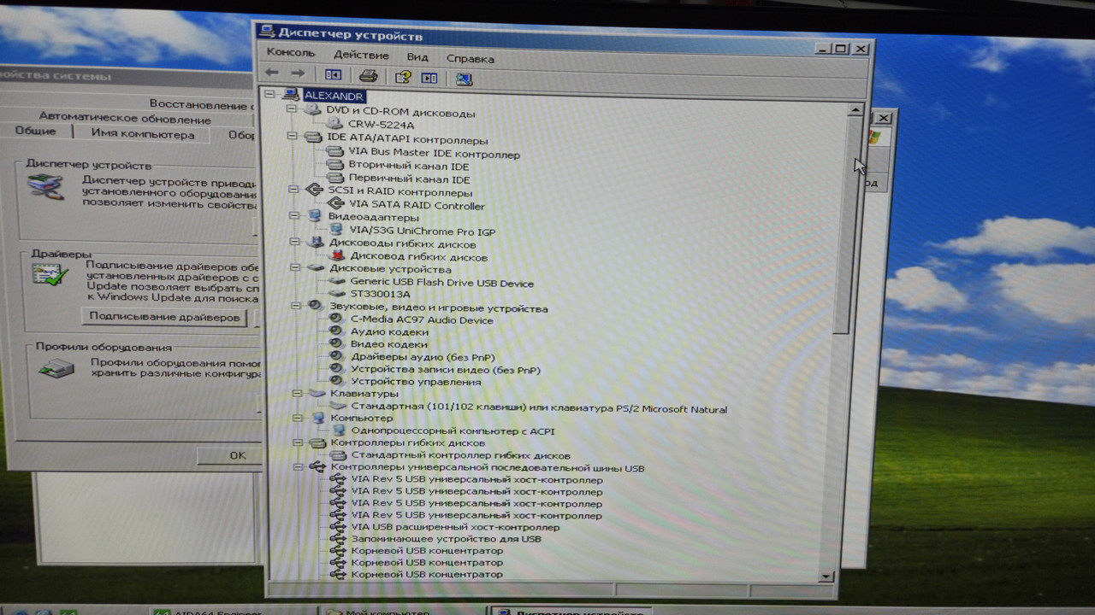Click the Стандартная (101/102 клавиши) keyboard icon
The image size is (1095, 615).
click(x=338, y=407)
